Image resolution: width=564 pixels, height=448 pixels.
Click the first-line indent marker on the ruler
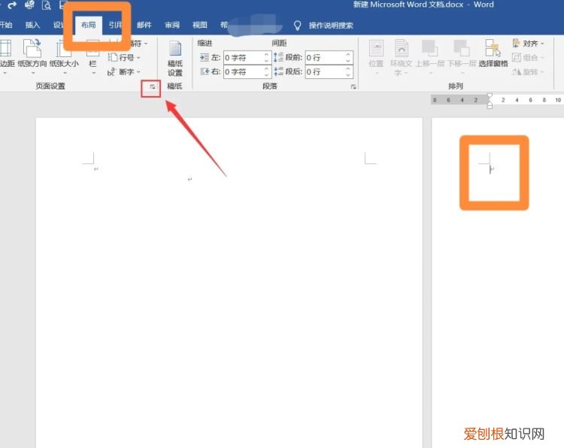(490, 95)
